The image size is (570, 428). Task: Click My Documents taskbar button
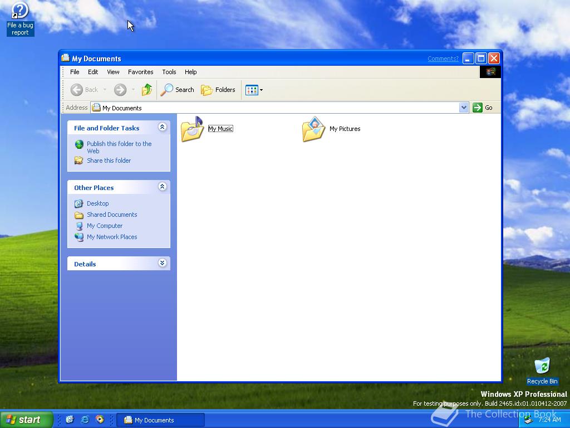click(x=160, y=420)
